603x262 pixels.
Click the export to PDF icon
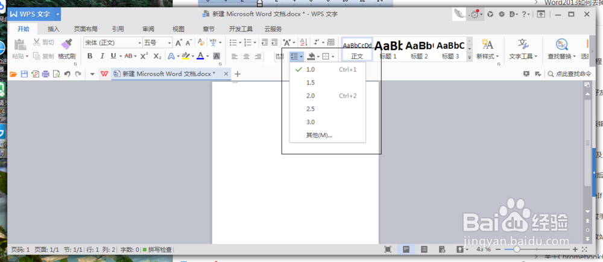(35, 74)
